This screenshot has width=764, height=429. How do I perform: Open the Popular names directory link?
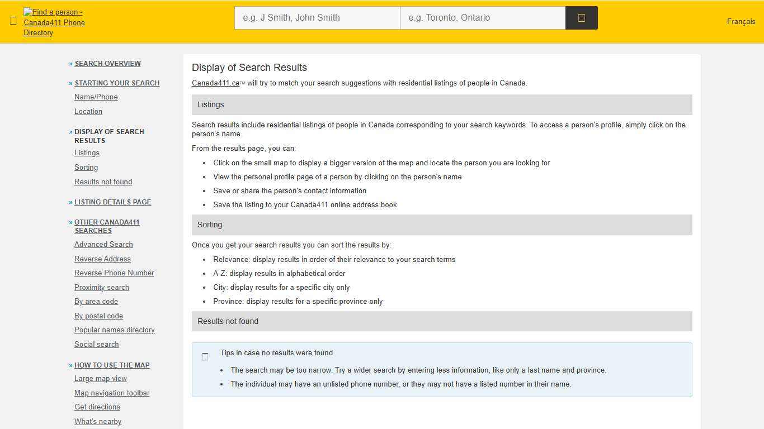click(114, 330)
